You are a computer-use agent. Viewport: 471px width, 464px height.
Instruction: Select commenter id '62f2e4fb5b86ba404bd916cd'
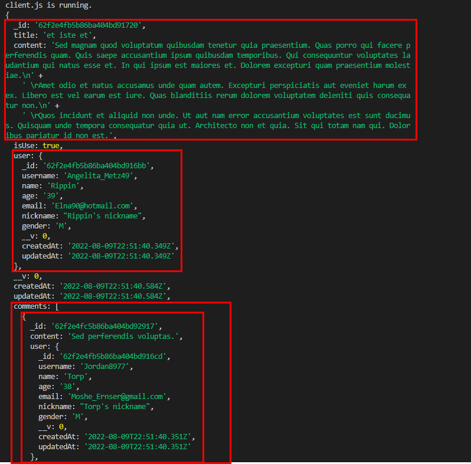click(x=113, y=357)
